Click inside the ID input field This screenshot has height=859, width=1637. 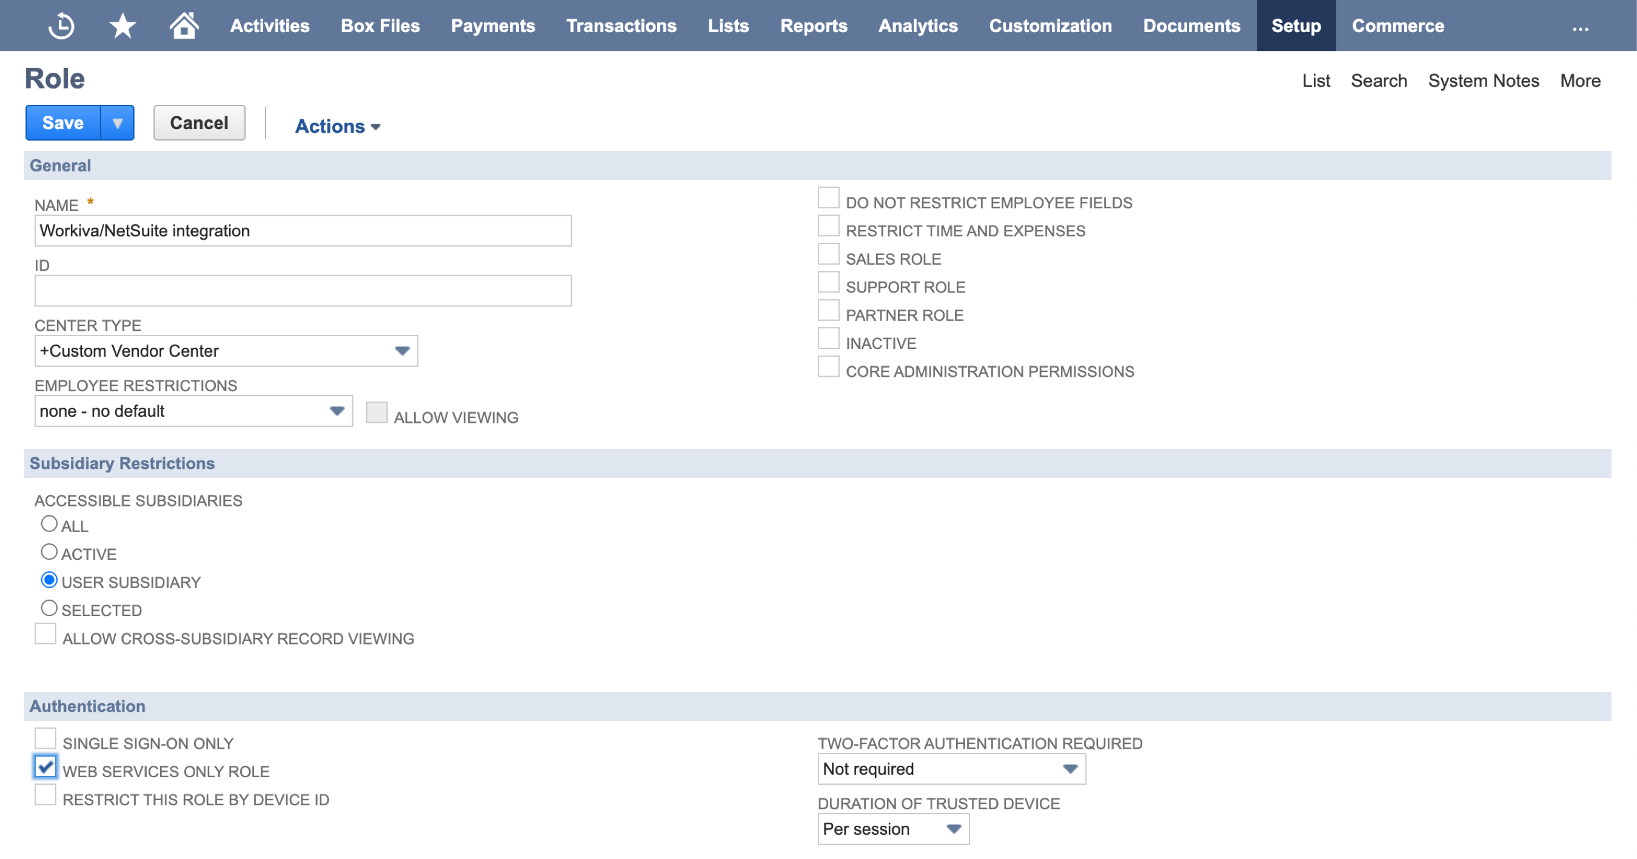point(303,290)
